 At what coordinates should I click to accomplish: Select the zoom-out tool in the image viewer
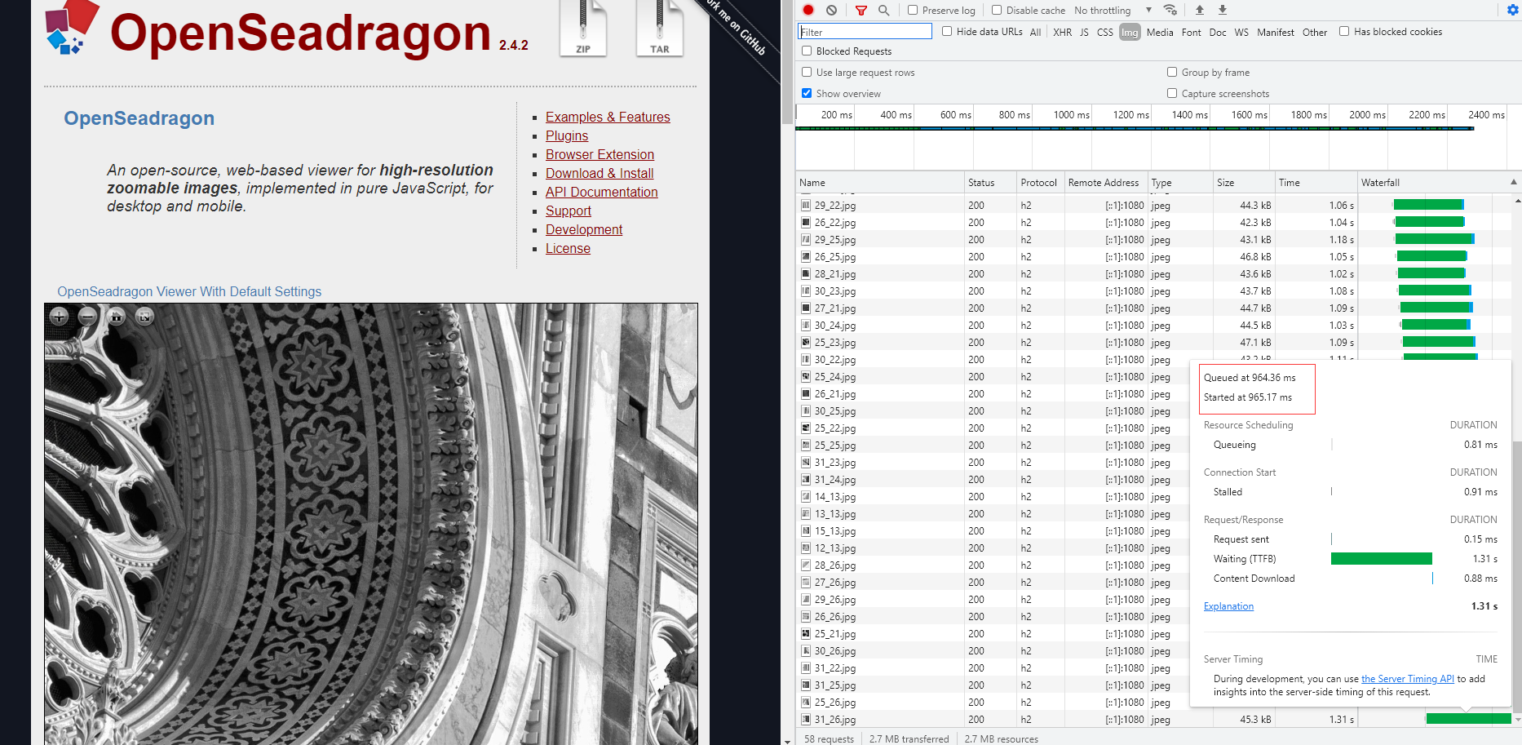click(87, 317)
